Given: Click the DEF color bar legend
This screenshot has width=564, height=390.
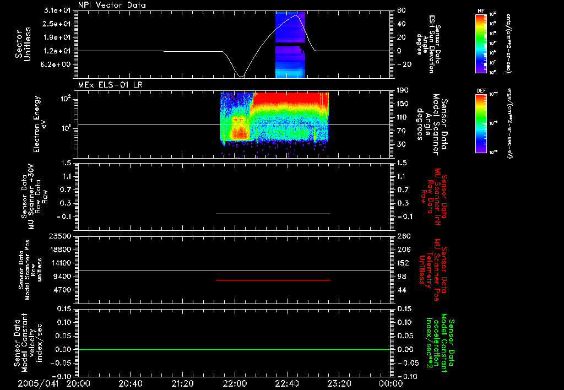Looking at the screenshot, I should tap(481, 123).
